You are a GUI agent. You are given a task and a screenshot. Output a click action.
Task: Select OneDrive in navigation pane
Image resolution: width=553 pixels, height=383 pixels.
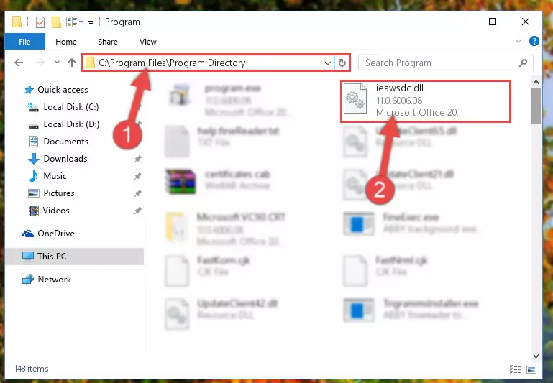coord(55,234)
